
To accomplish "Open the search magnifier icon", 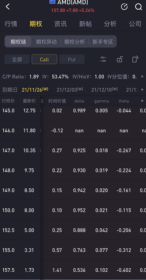I will 138,7.
